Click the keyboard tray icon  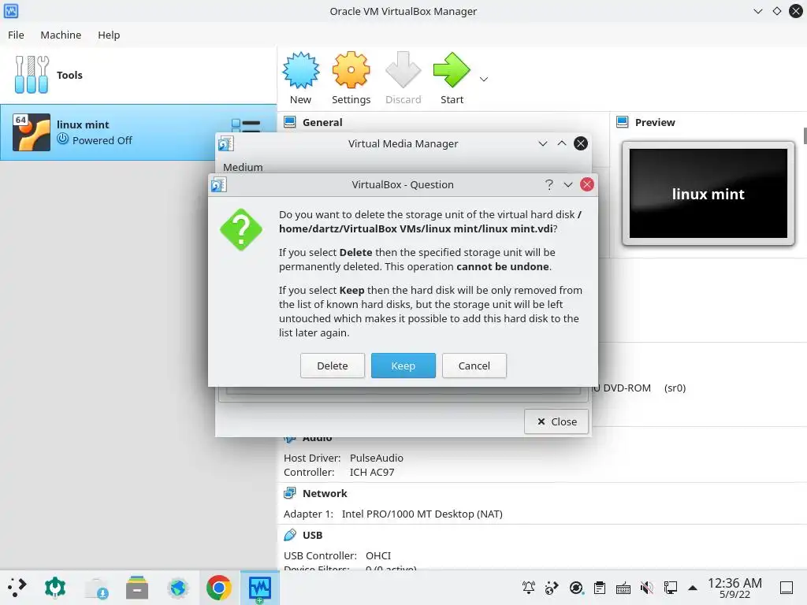[623, 588]
